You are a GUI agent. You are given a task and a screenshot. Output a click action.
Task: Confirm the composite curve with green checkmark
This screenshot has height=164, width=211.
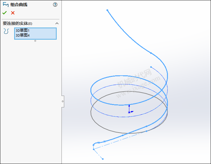click(5, 13)
